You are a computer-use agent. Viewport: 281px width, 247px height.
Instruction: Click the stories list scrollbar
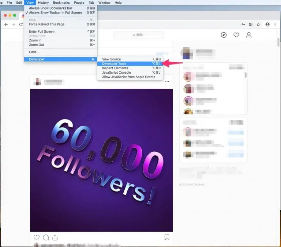(x=246, y=75)
